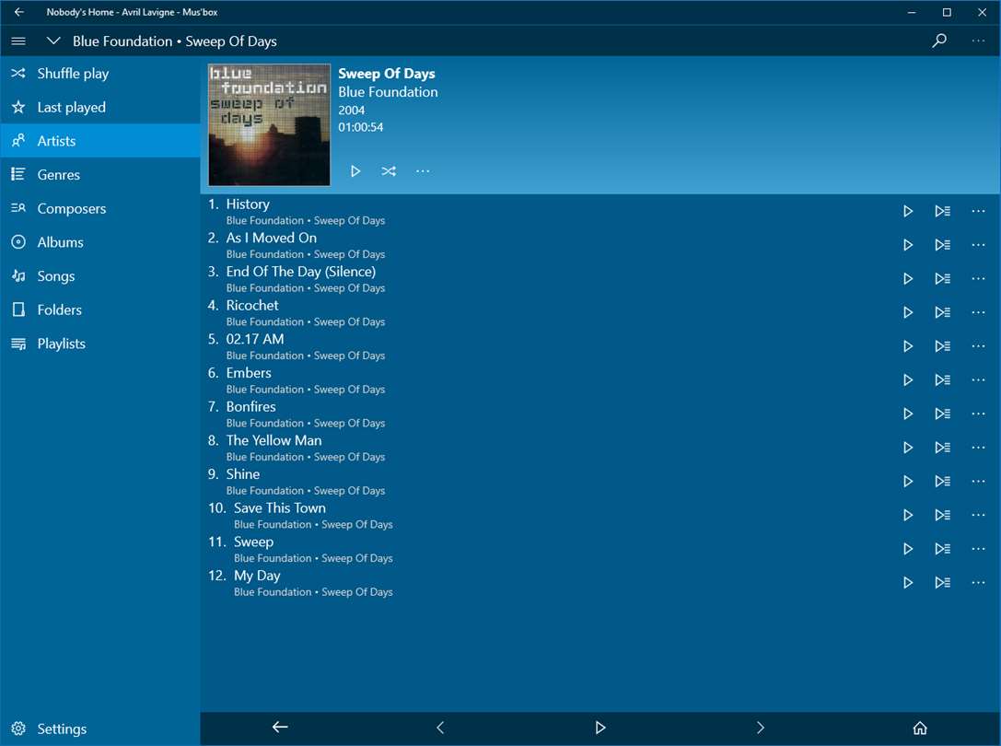1001x746 pixels.
Task: Open Albums section in sidebar
Action: click(100, 242)
